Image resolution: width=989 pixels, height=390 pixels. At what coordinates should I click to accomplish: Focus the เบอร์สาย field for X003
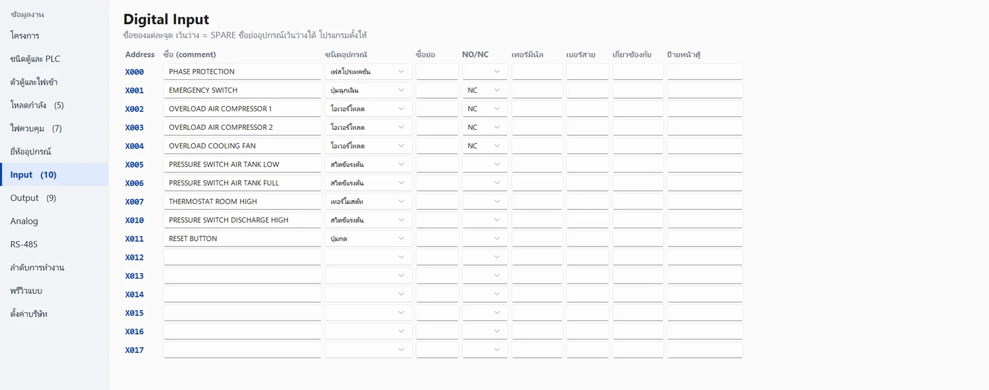pyautogui.click(x=588, y=127)
